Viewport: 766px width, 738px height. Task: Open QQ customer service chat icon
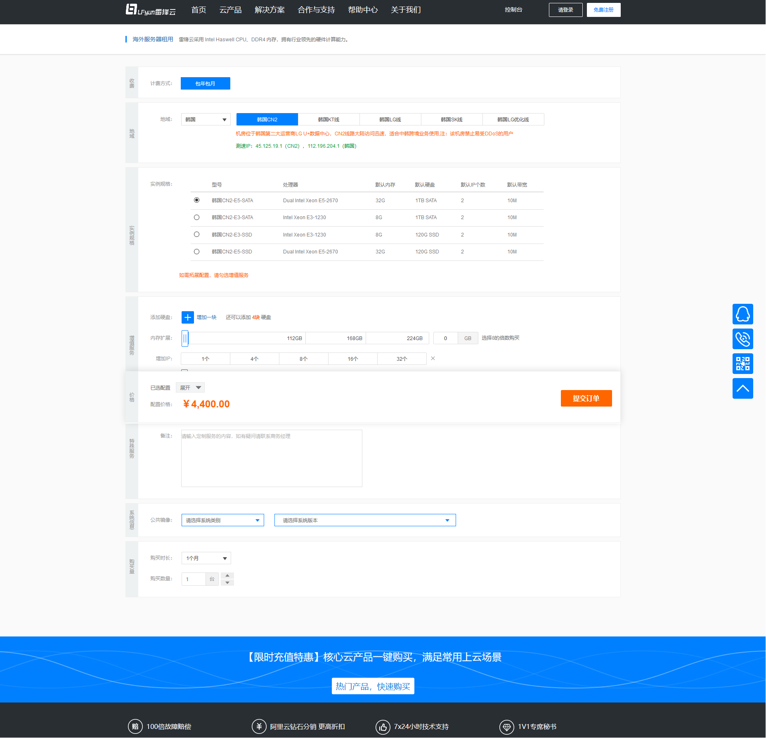point(742,314)
